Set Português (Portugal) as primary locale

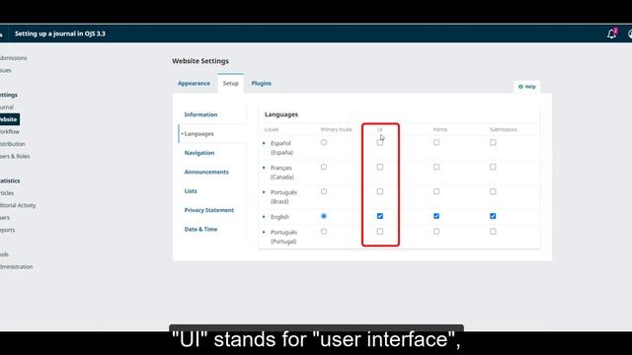(x=324, y=232)
